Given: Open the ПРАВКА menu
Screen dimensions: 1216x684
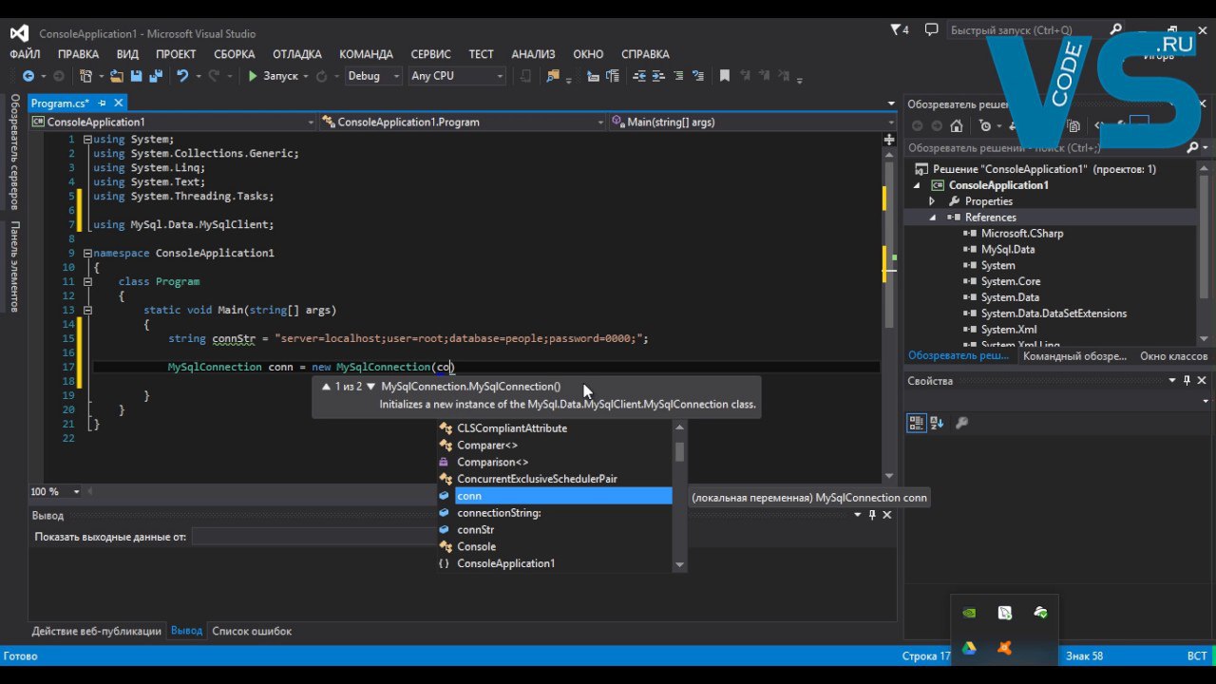Looking at the screenshot, I should pos(78,54).
